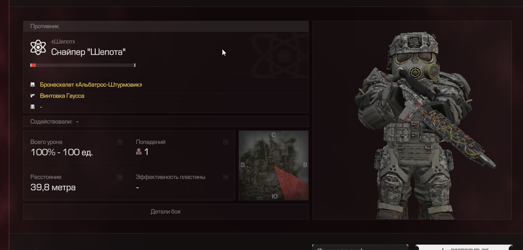Open the Винтовка Гаусса weapon link

(62, 96)
